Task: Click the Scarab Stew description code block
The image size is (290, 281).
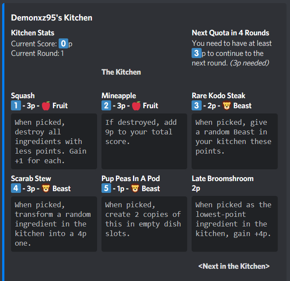Action: click(54, 224)
